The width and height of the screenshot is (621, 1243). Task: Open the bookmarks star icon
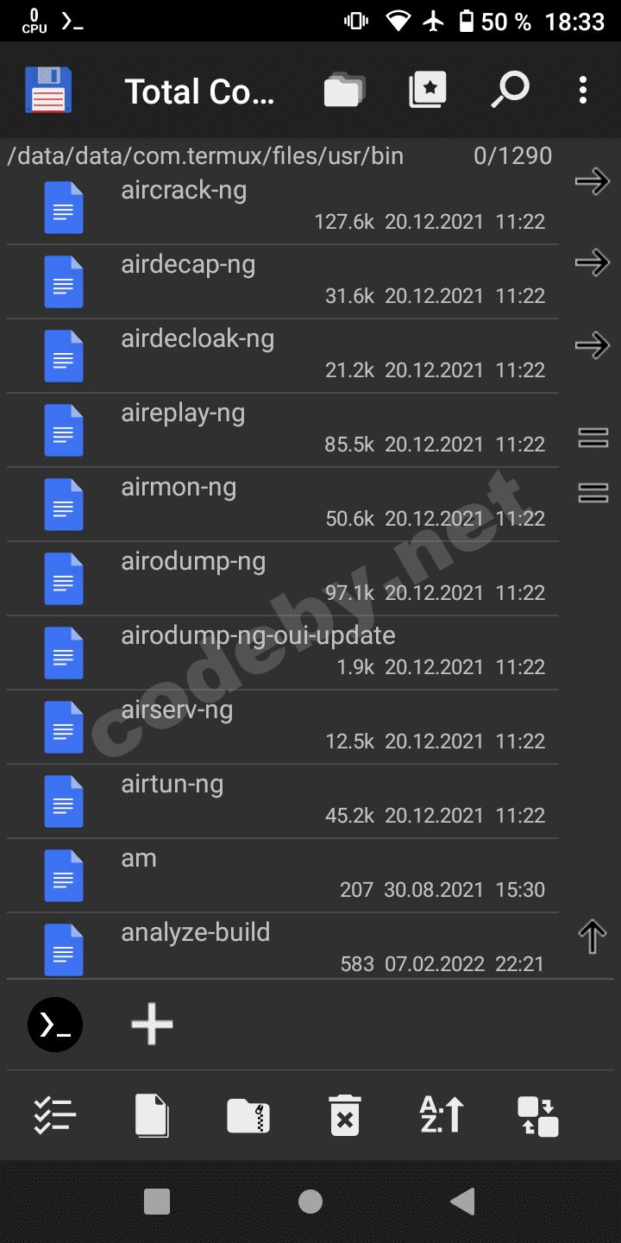pyautogui.click(x=428, y=90)
